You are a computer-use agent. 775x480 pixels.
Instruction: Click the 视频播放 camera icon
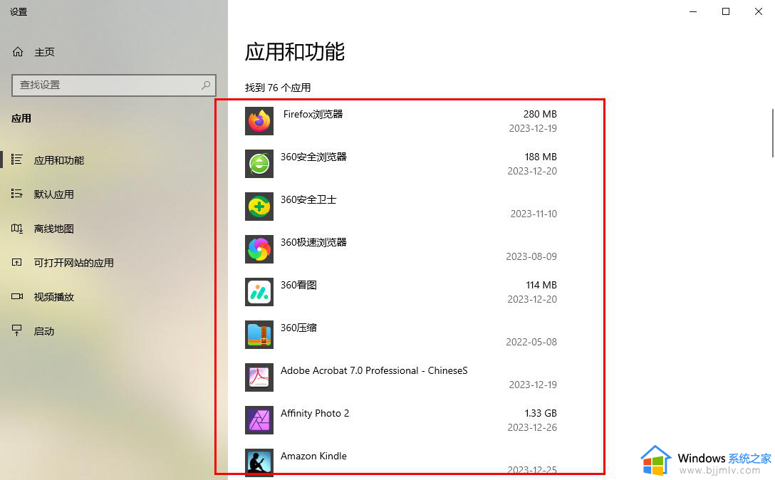17,296
